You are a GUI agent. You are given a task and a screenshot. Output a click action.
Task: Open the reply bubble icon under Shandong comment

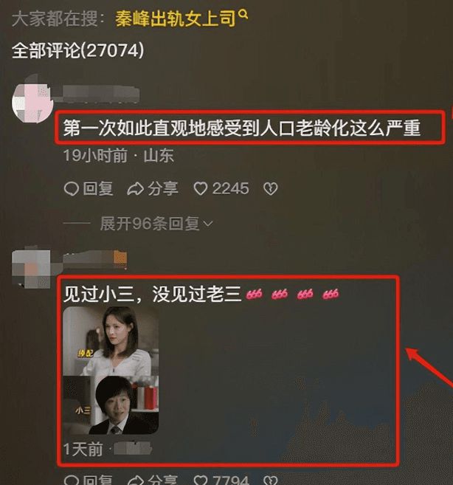pos(72,188)
